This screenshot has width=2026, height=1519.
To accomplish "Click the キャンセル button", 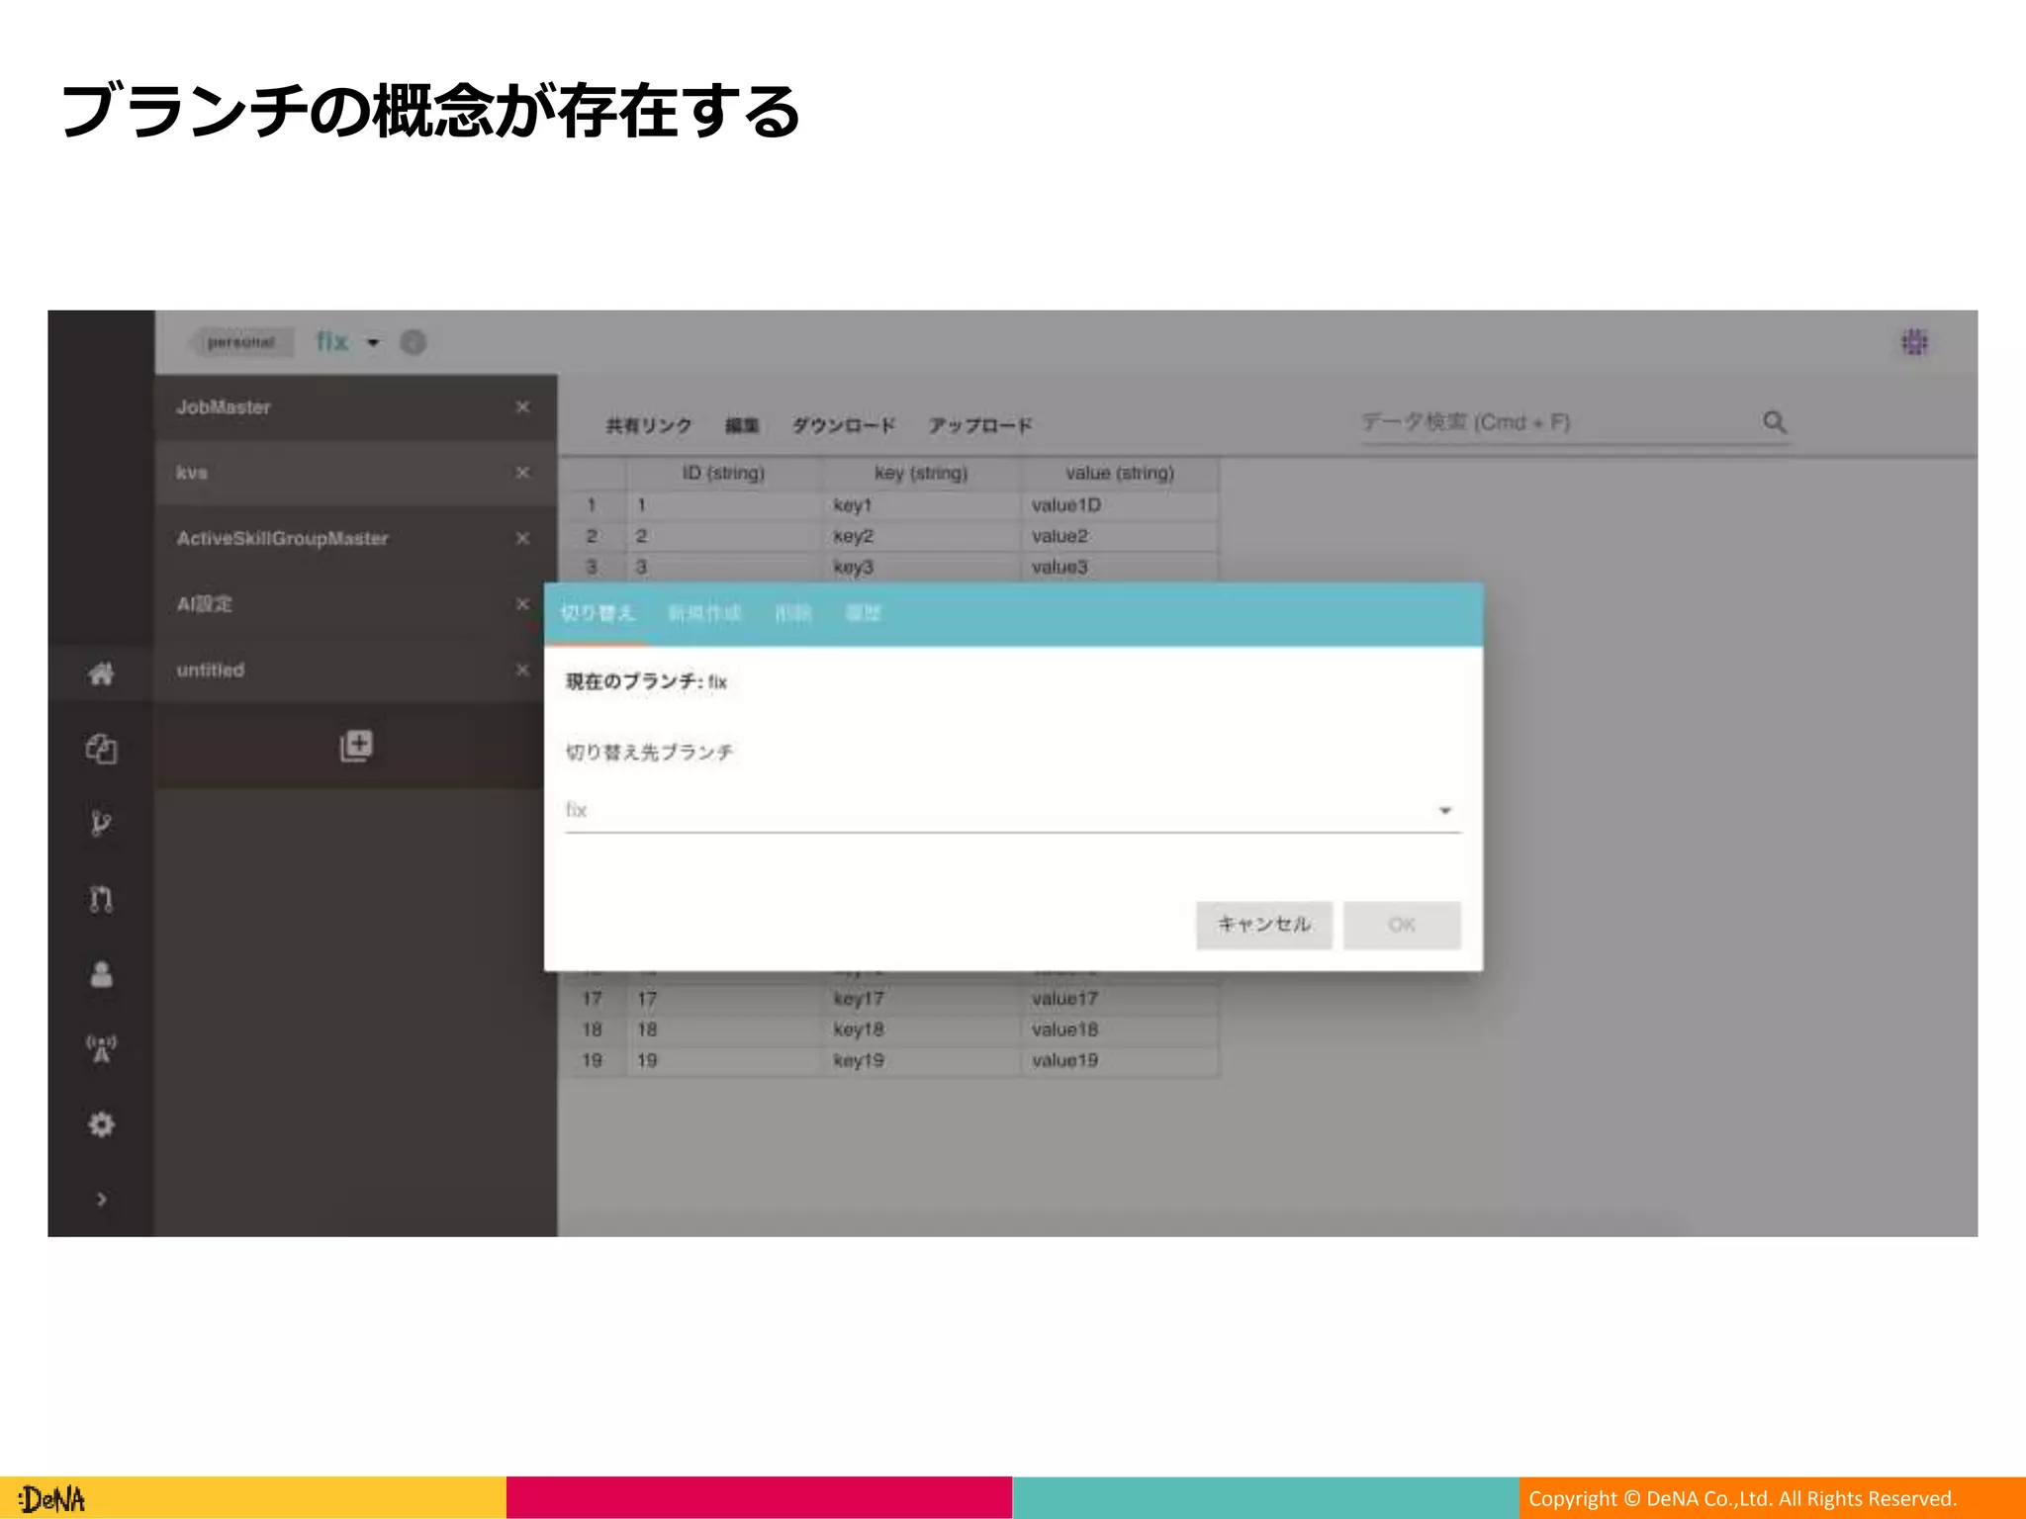I will coord(1263,925).
